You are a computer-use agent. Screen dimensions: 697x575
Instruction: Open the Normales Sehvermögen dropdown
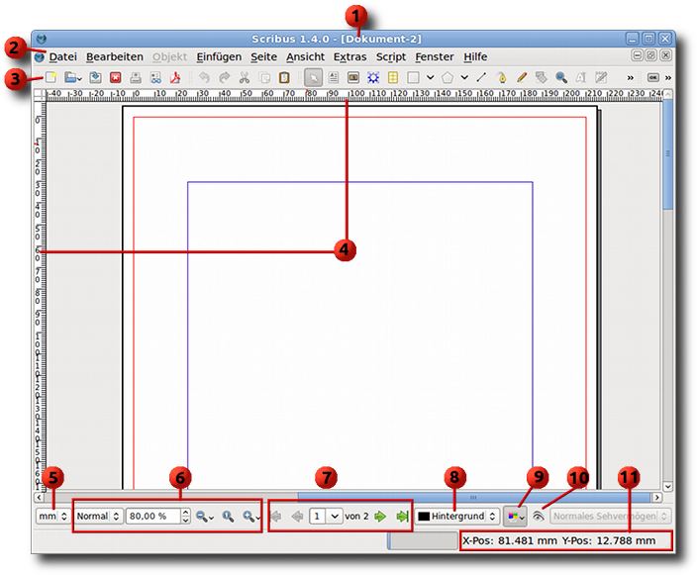tap(610, 517)
